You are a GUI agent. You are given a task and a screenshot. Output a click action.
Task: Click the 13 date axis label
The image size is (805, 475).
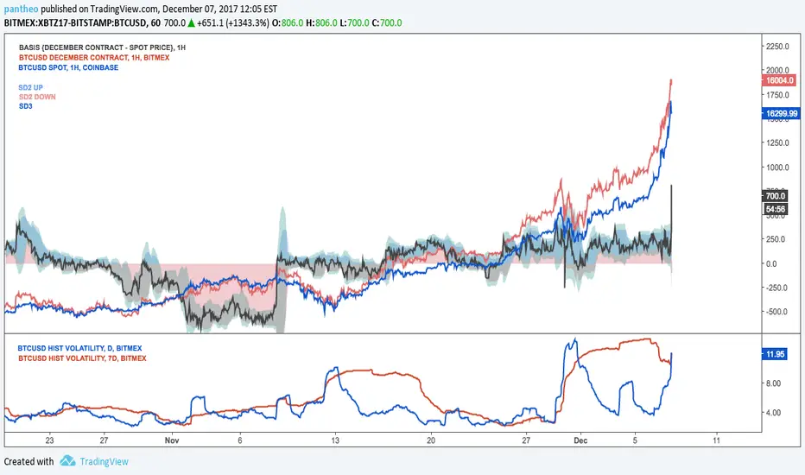coord(335,440)
